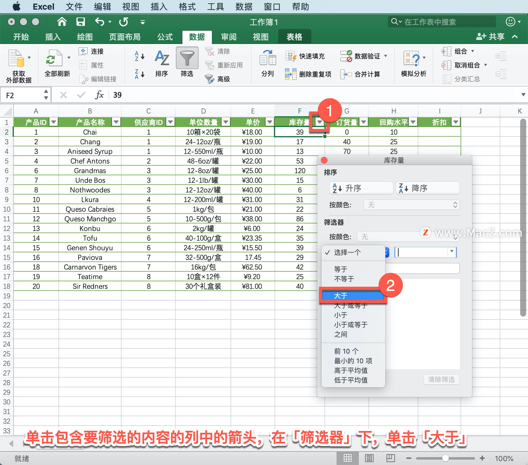Viewport: 528px width, 465px height.
Task: Click the insert function fx icon
Action: tap(99, 95)
